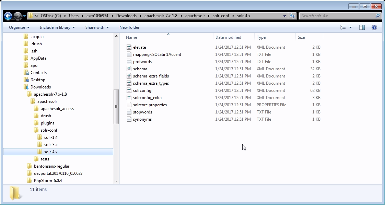This screenshot has width=385, height=205.
Task: Expand the breadcrumb arrow after solr-conf
Action: pos(233,16)
